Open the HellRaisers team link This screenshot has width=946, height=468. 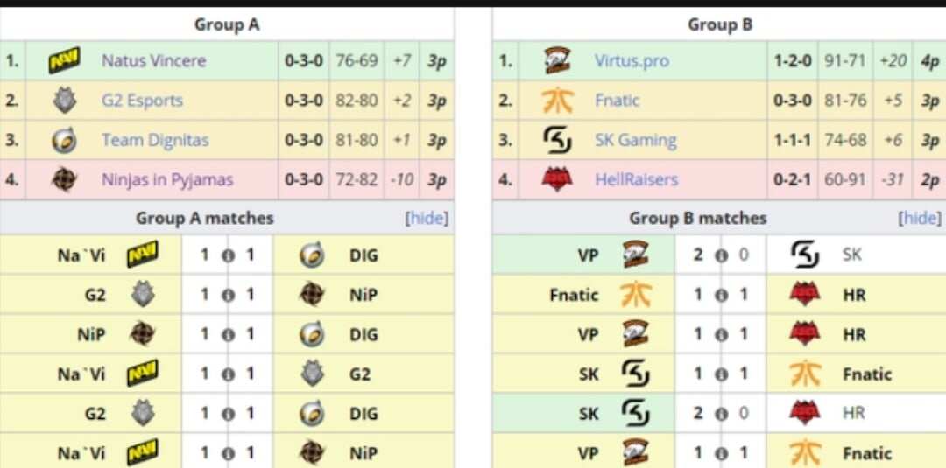click(637, 179)
